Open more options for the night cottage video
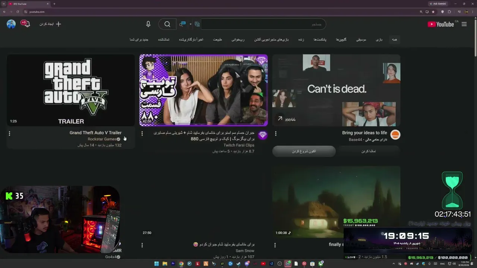 [x=275, y=245]
